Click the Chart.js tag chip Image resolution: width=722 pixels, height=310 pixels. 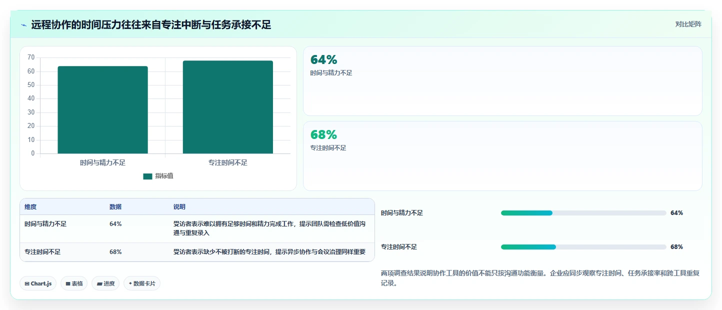click(x=38, y=283)
